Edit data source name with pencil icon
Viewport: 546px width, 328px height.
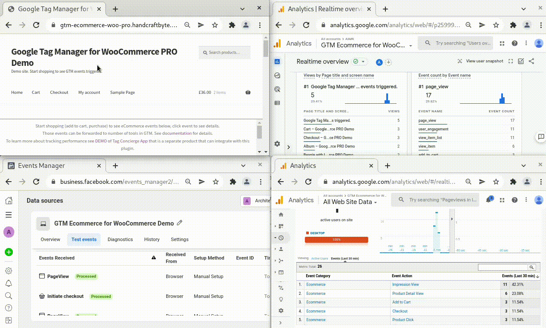(180, 223)
